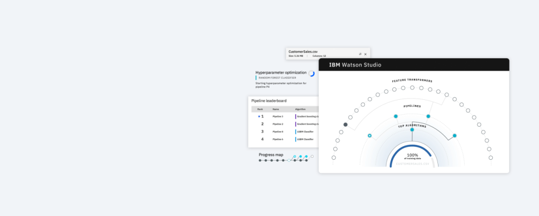539x216 pixels.
Task: Sort by the Algorithm column header
Action: click(x=301, y=109)
